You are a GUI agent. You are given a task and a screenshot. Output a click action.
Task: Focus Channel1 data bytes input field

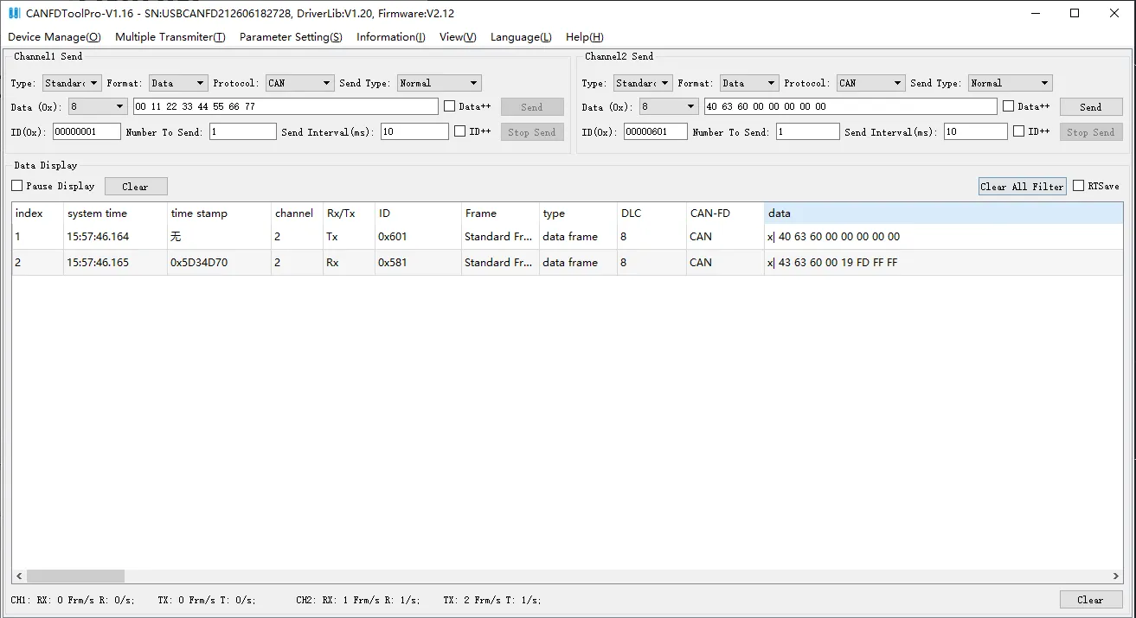(286, 106)
